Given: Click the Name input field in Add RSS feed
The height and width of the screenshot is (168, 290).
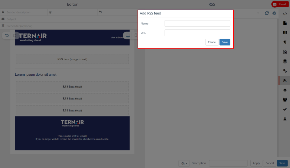Looking at the screenshot, I should (x=197, y=23).
